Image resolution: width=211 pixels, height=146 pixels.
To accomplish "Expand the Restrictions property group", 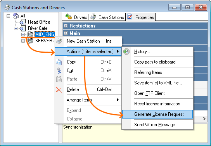I will [66, 26].
